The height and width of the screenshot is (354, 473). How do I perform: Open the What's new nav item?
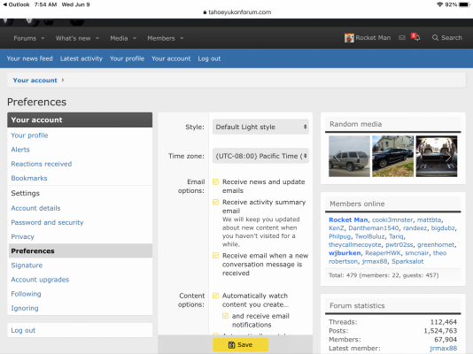pyautogui.click(x=73, y=38)
